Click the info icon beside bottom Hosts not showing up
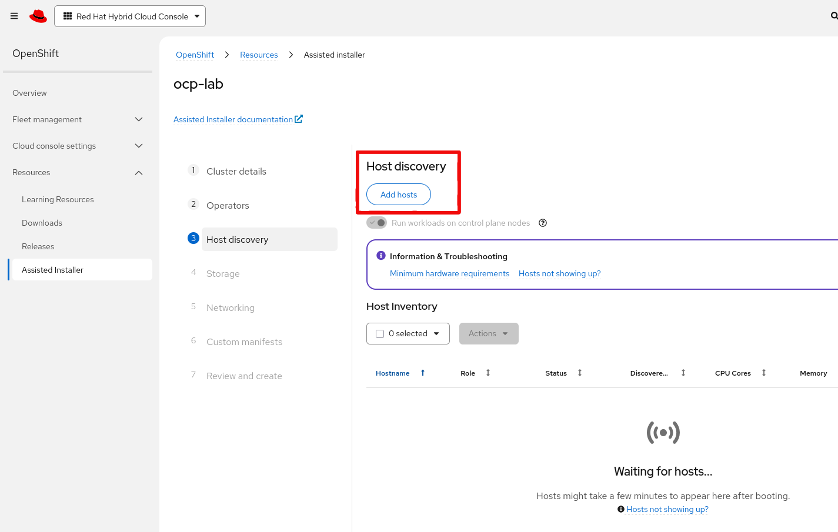This screenshot has width=838, height=532. pyautogui.click(x=621, y=509)
